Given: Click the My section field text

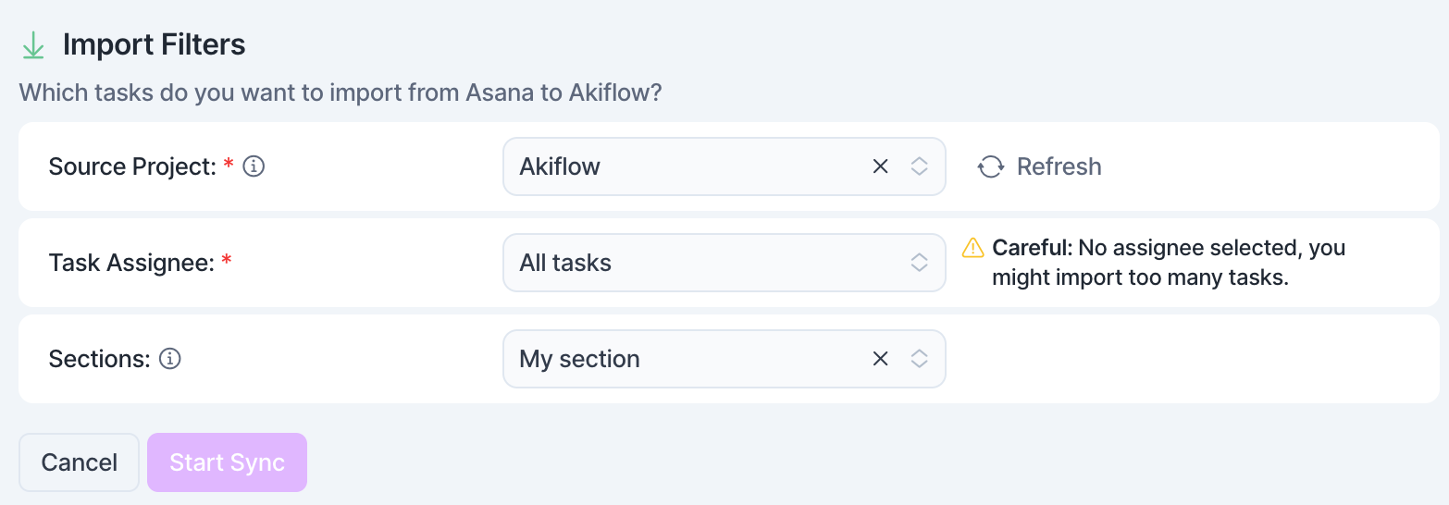Looking at the screenshot, I should (580, 359).
